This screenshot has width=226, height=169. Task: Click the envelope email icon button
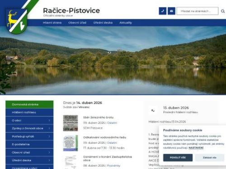point(171,11)
